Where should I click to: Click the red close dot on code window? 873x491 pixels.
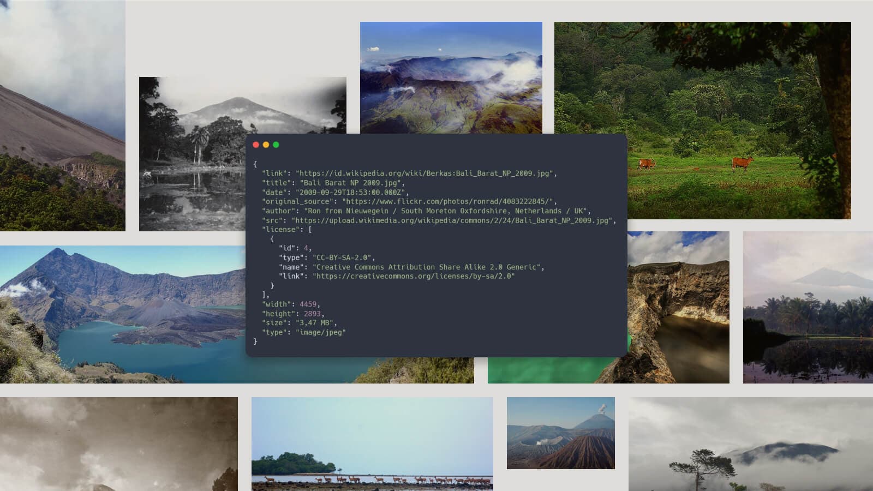pyautogui.click(x=256, y=145)
